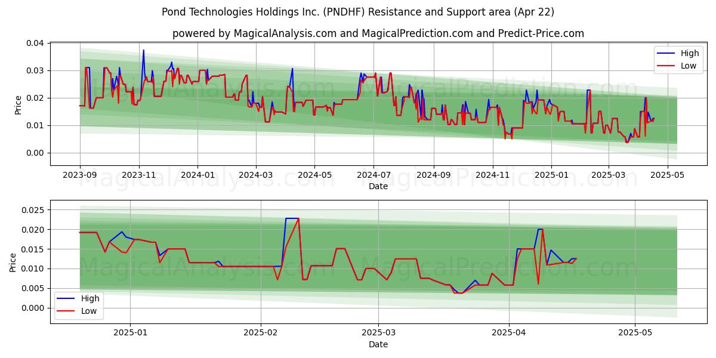Select the '0.015' label on the lower price axis
716x358 pixels.
(33, 249)
